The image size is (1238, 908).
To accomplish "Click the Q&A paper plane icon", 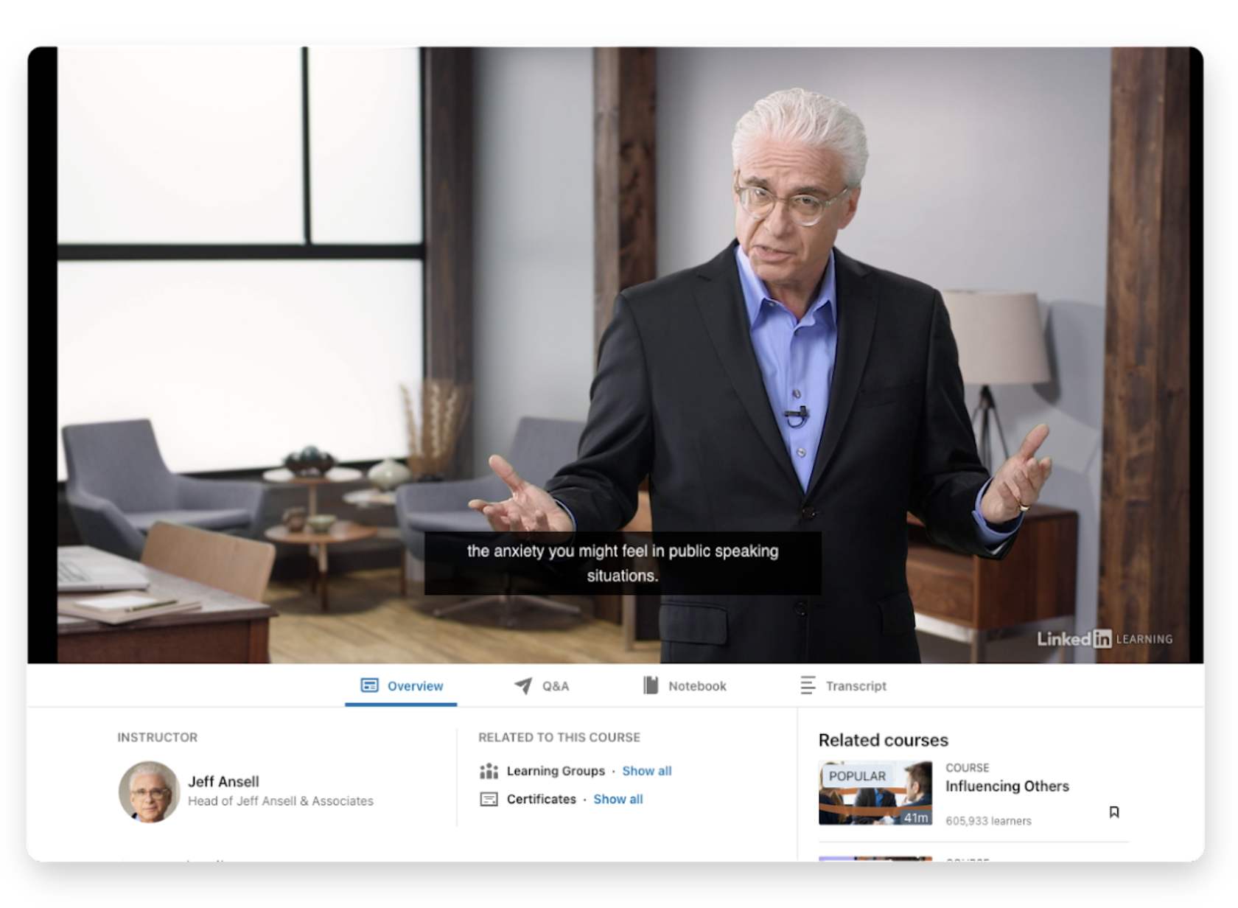I will click(x=522, y=685).
